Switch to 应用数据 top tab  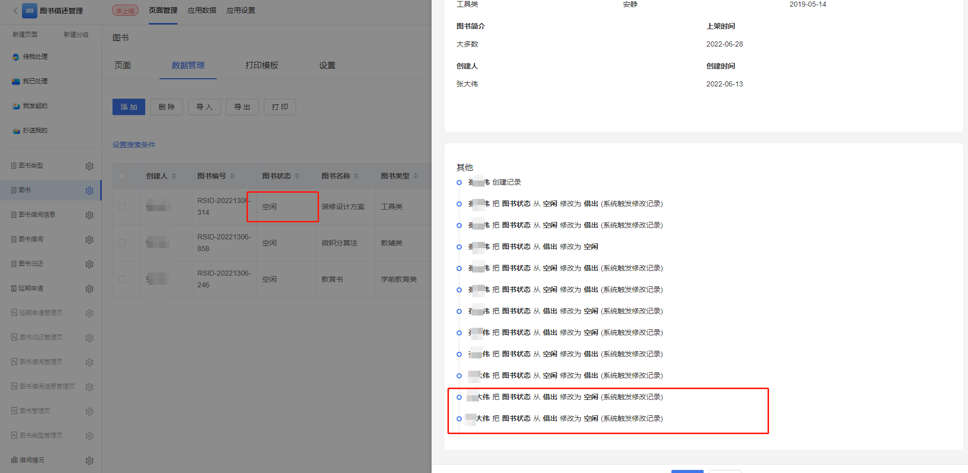coord(202,10)
